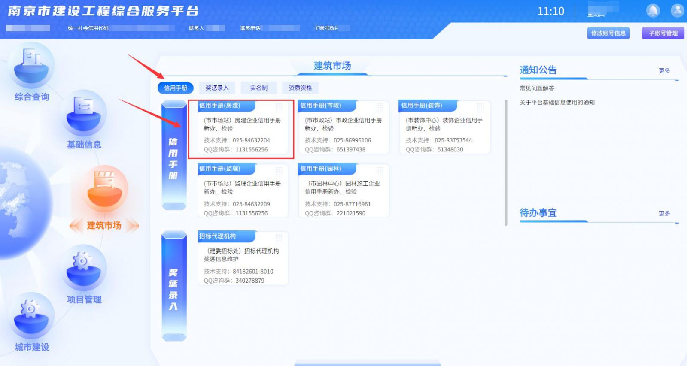Open the 信用手册(监理) card
The width and height of the screenshot is (687, 366).
pyautogui.click(x=243, y=191)
